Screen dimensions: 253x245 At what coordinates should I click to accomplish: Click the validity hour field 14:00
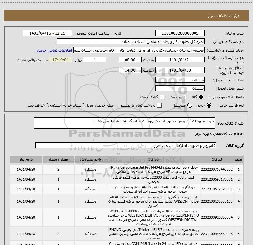click(x=130, y=70)
